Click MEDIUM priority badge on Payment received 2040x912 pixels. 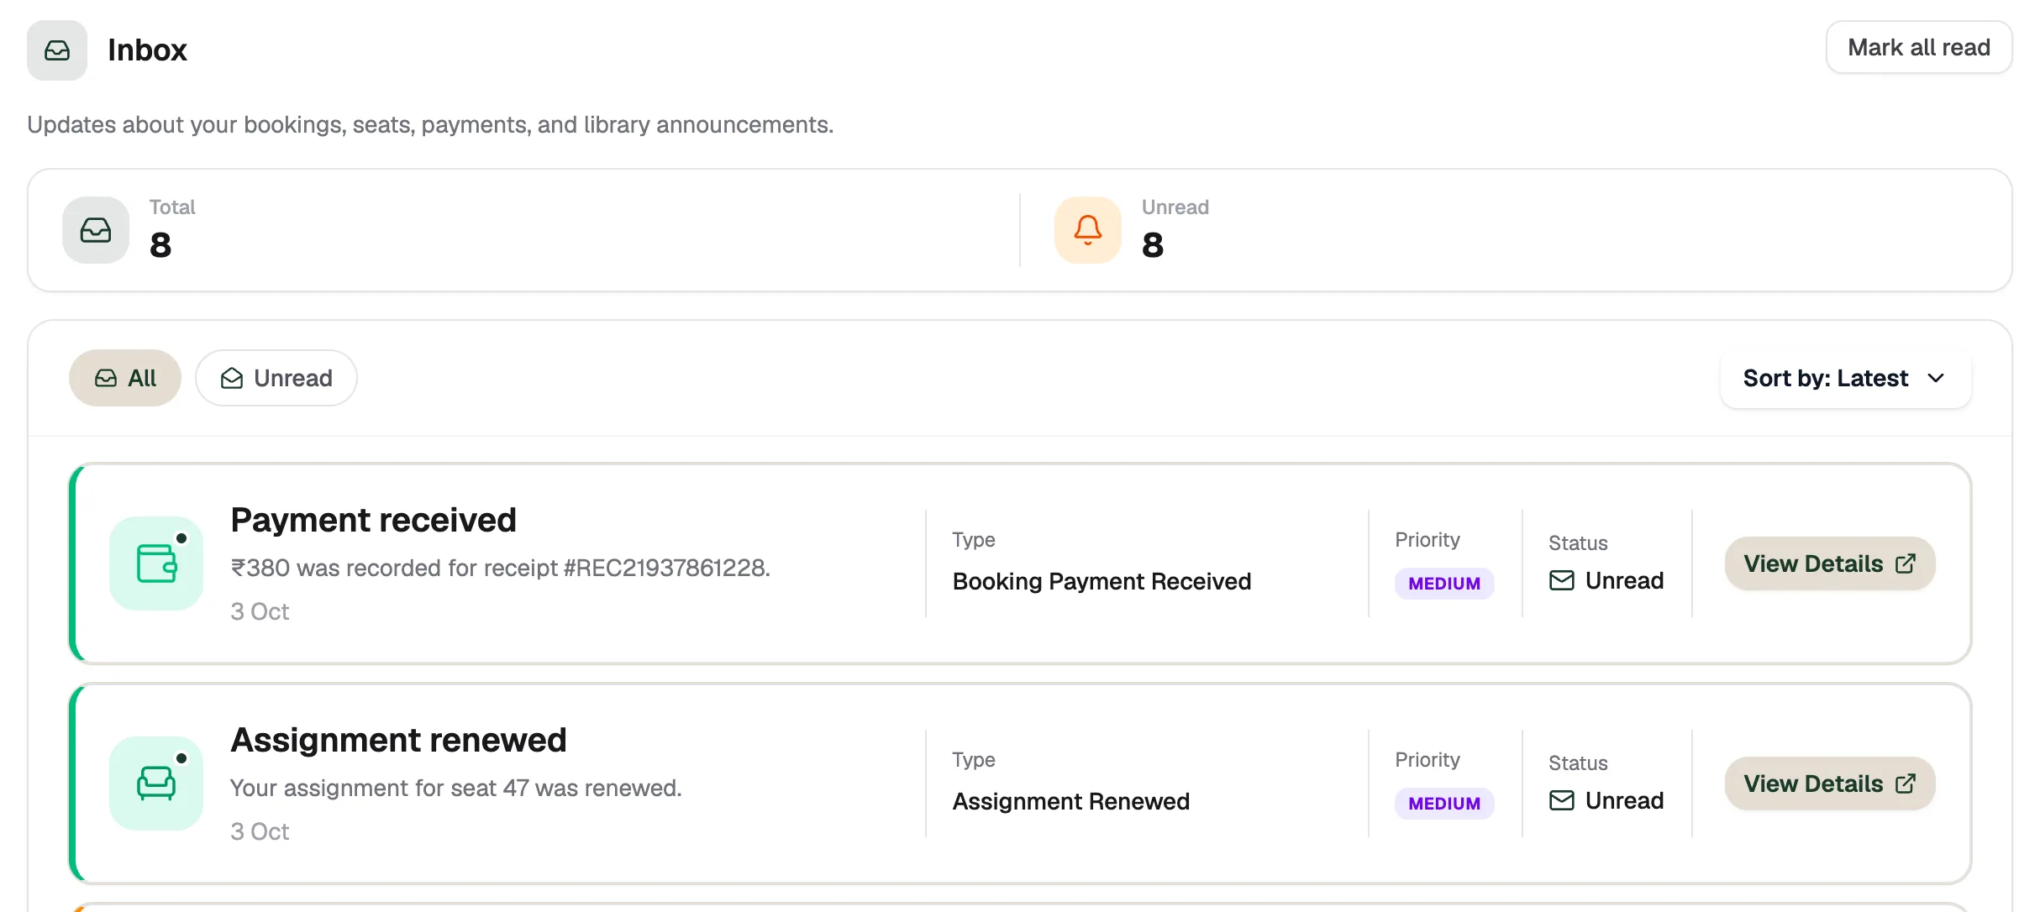pyautogui.click(x=1444, y=584)
